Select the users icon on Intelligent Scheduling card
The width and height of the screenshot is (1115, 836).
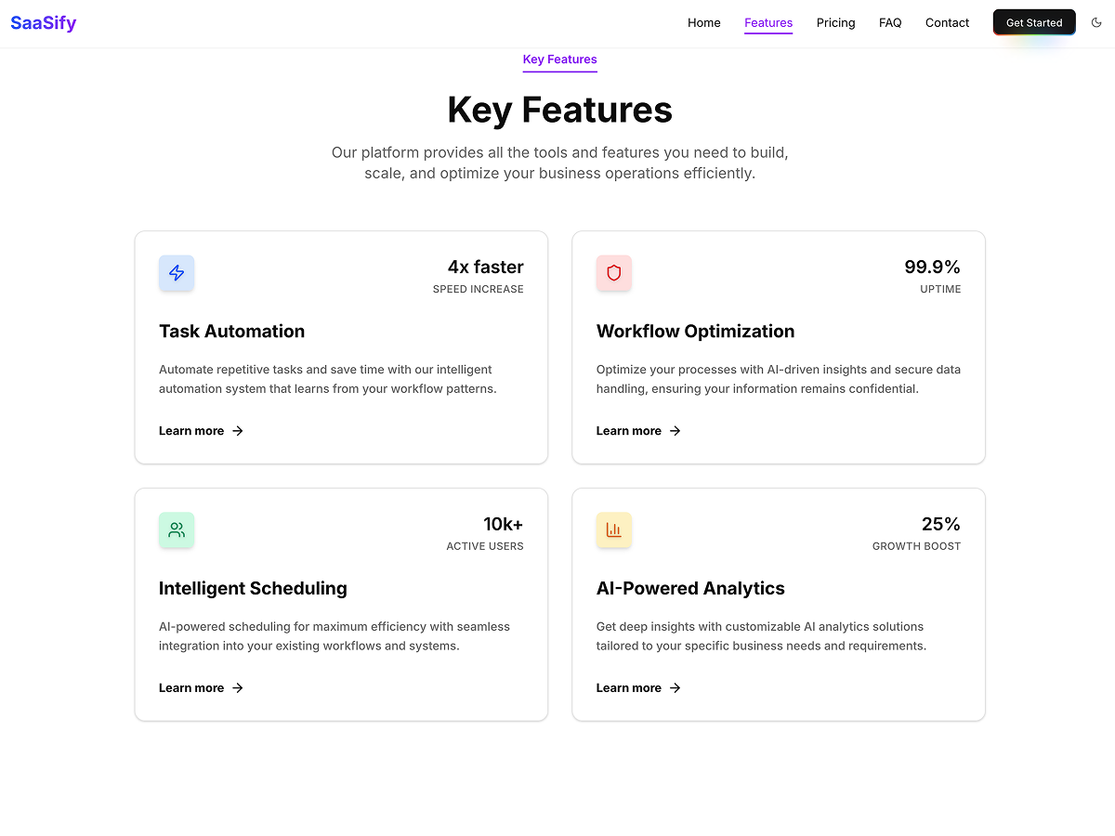(x=177, y=530)
